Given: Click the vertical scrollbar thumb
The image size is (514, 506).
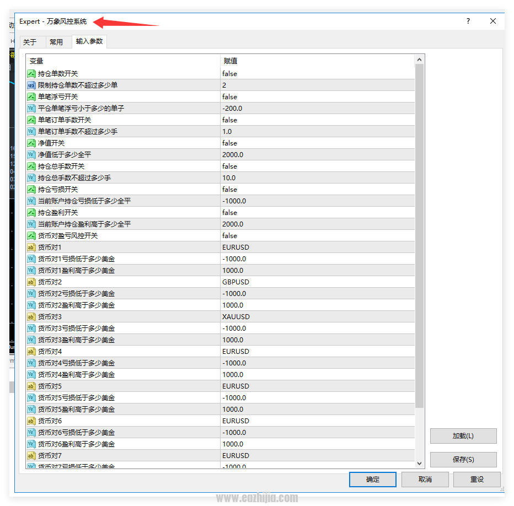Looking at the screenshot, I should [x=419, y=236].
